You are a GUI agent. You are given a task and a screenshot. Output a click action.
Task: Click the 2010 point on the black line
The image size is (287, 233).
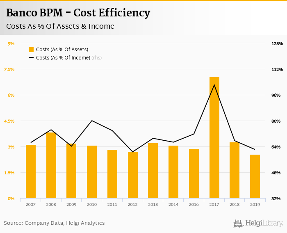click(x=92, y=121)
